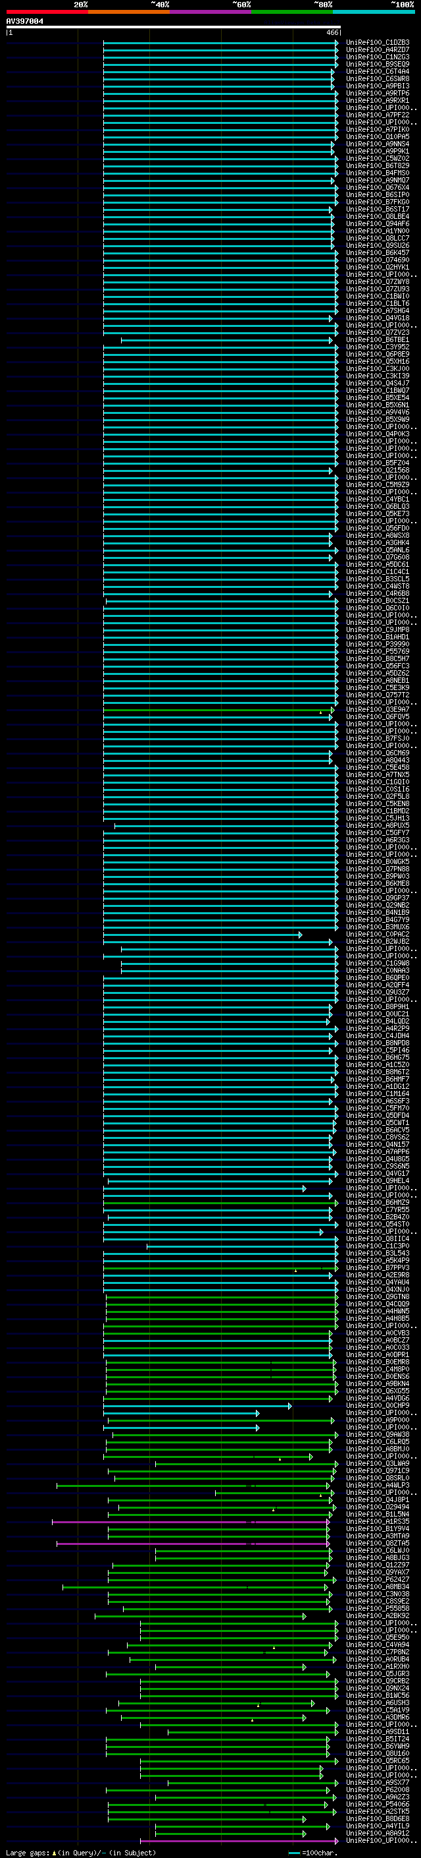Select the UniRef100_Q676X4 label
This screenshot has width=421, height=1858.
pos(378,188)
